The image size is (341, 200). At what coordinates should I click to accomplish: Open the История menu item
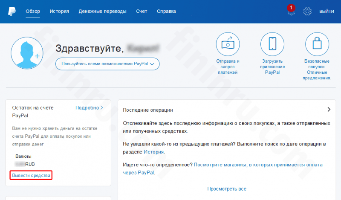(59, 12)
